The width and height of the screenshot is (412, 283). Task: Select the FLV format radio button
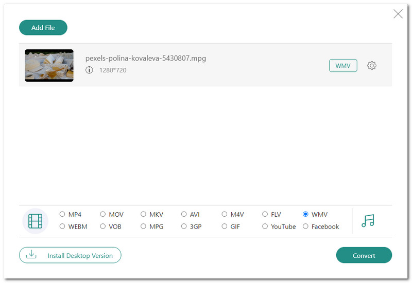click(x=265, y=214)
